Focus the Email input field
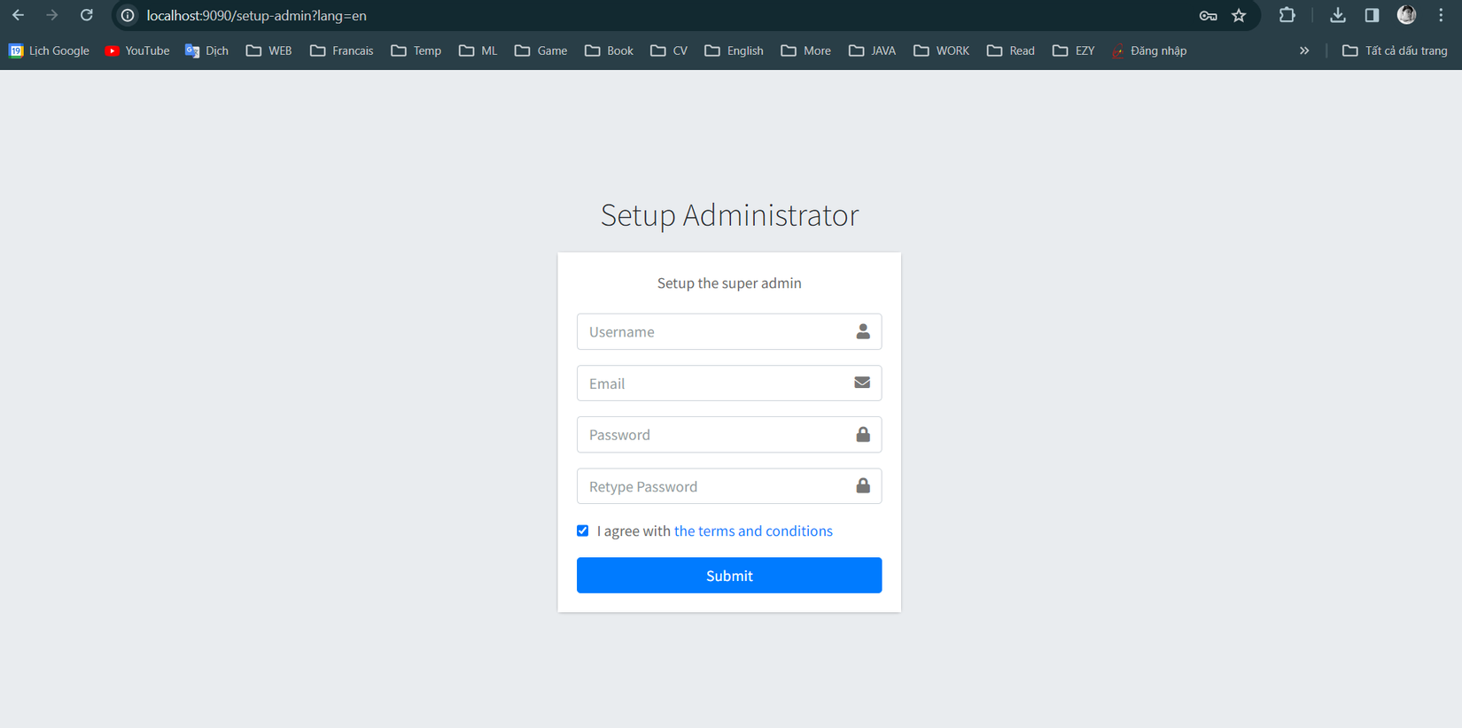This screenshot has height=728, width=1462. [729, 383]
